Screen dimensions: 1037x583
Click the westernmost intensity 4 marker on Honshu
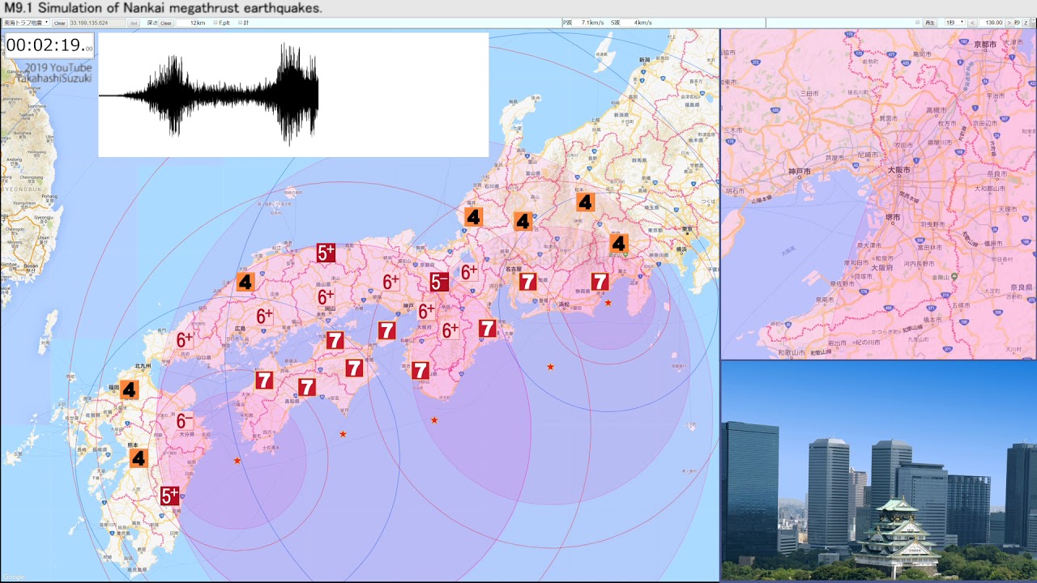pos(245,282)
